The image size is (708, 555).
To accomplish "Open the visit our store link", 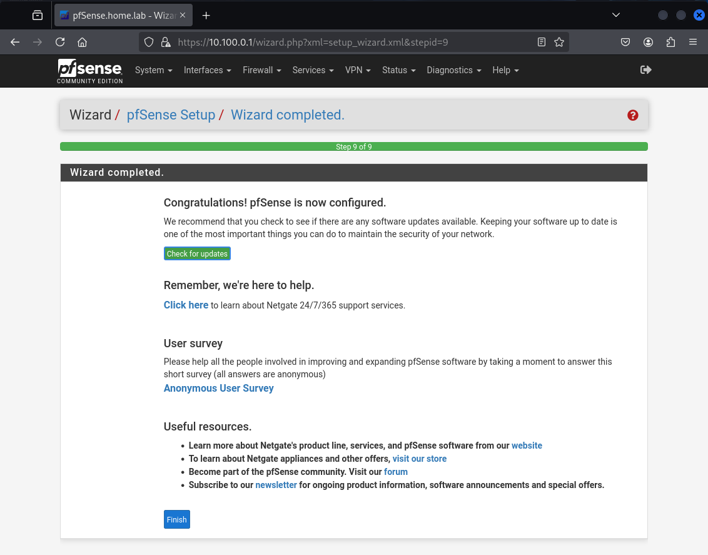I will click(x=420, y=459).
